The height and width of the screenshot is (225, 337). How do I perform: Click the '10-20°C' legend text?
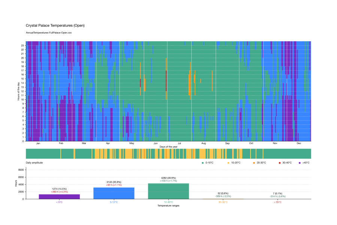pyautogui.click(x=236, y=162)
